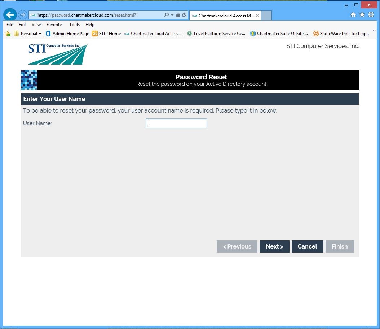Expand the Personal favorites folder dropdown
The height and width of the screenshot is (329, 380).
[x=40, y=34]
